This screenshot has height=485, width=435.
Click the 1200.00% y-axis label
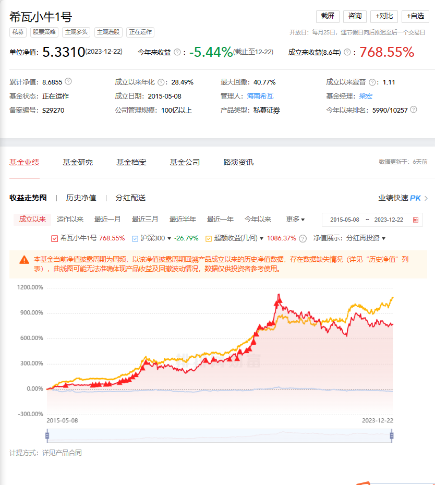pos(30,287)
